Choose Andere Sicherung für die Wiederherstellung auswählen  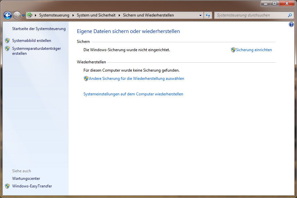click(136, 79)
